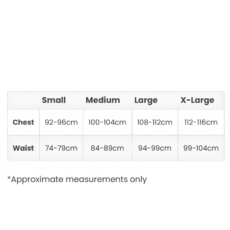Click the Medium column header

click(103, 100)
